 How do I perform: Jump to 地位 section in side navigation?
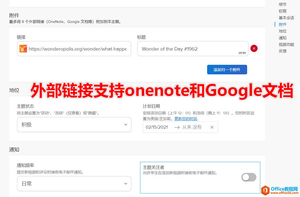tap(283, 31)
